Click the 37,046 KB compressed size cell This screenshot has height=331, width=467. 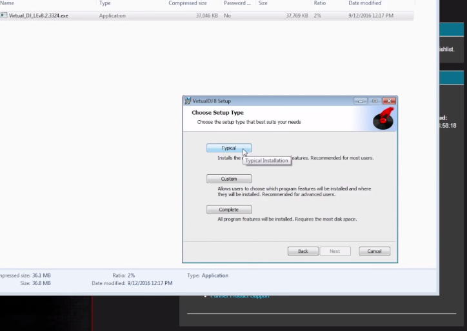coord(207,15)
